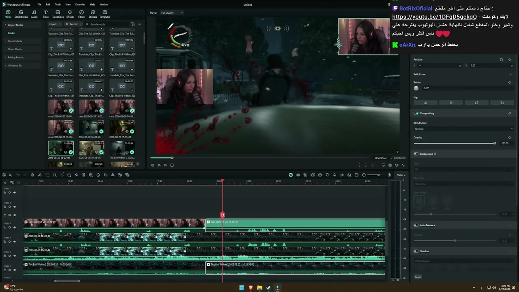
Task: Open the media filter and sort options
Action: 133,24
